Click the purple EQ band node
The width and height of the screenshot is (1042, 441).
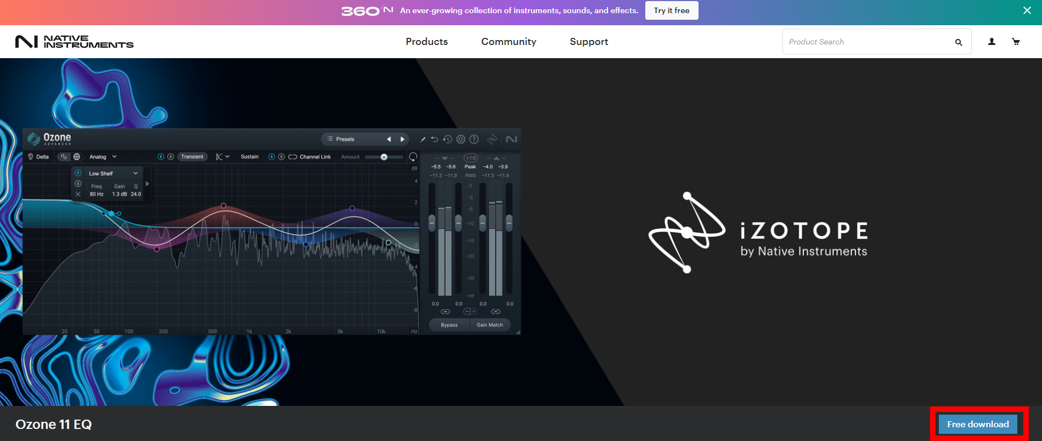pyautogui.click(x=352, y=208)
